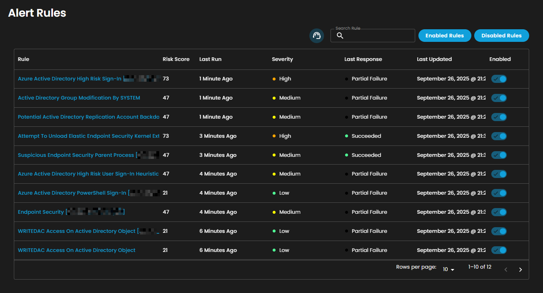
Task: Toggle off Active Directory Group Modification rule
Action: point(499,98)
